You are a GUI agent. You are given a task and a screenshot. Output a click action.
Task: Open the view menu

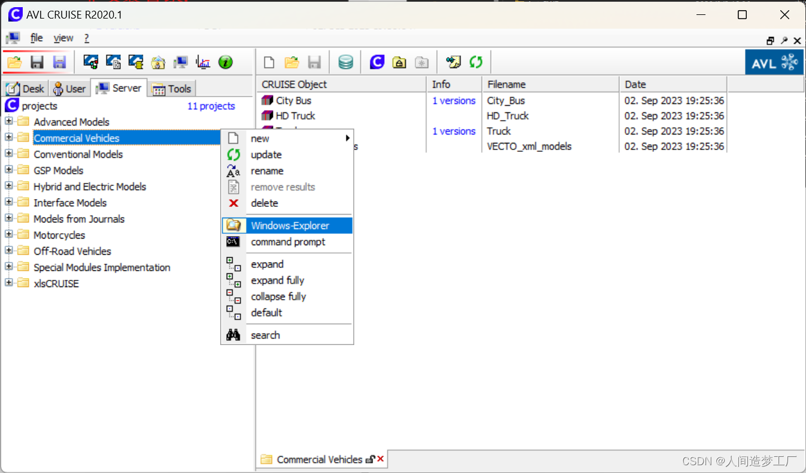click(x=63, y=38)
